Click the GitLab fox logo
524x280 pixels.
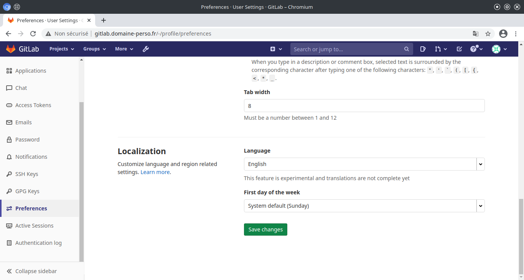pos(10,49)
